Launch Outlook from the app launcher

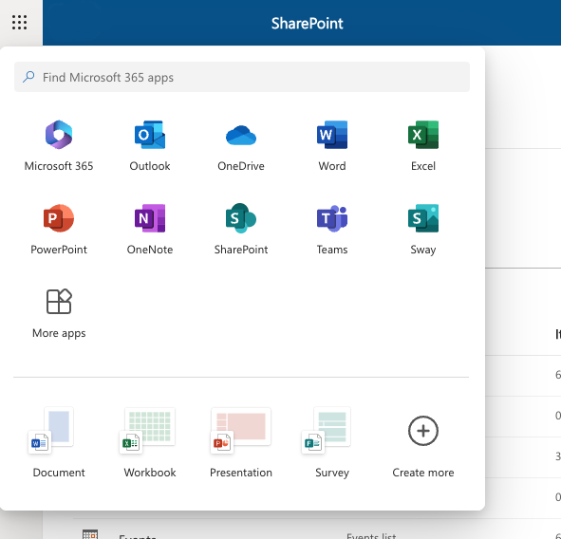pos(150,145)
